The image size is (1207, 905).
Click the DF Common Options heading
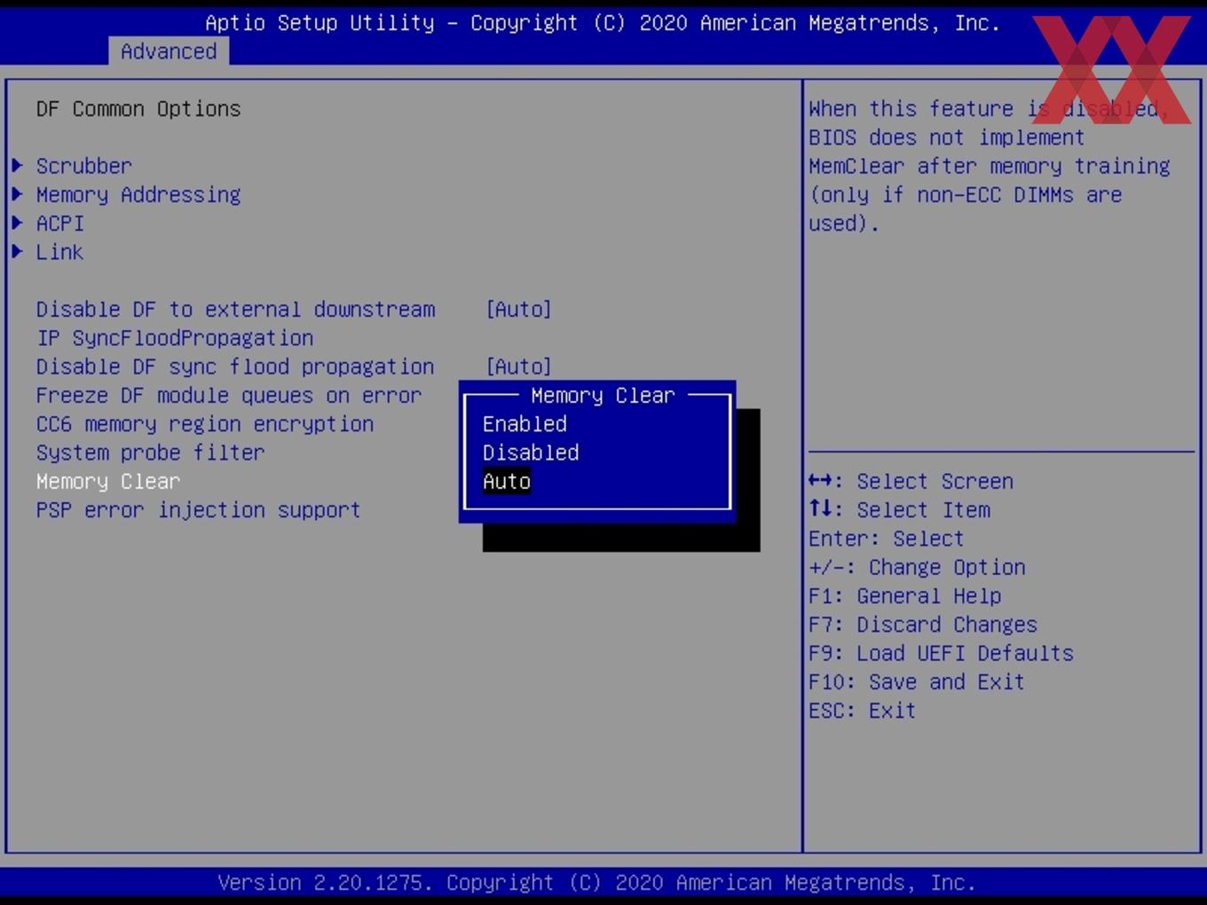click(x=138, y=109)
